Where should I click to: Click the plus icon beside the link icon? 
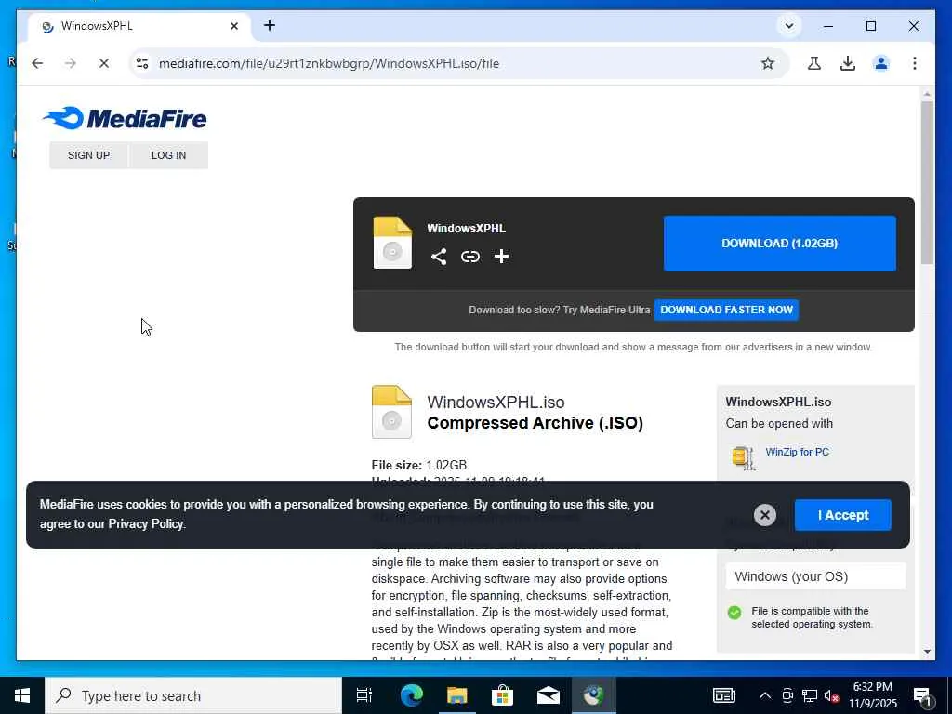(501, 257)
